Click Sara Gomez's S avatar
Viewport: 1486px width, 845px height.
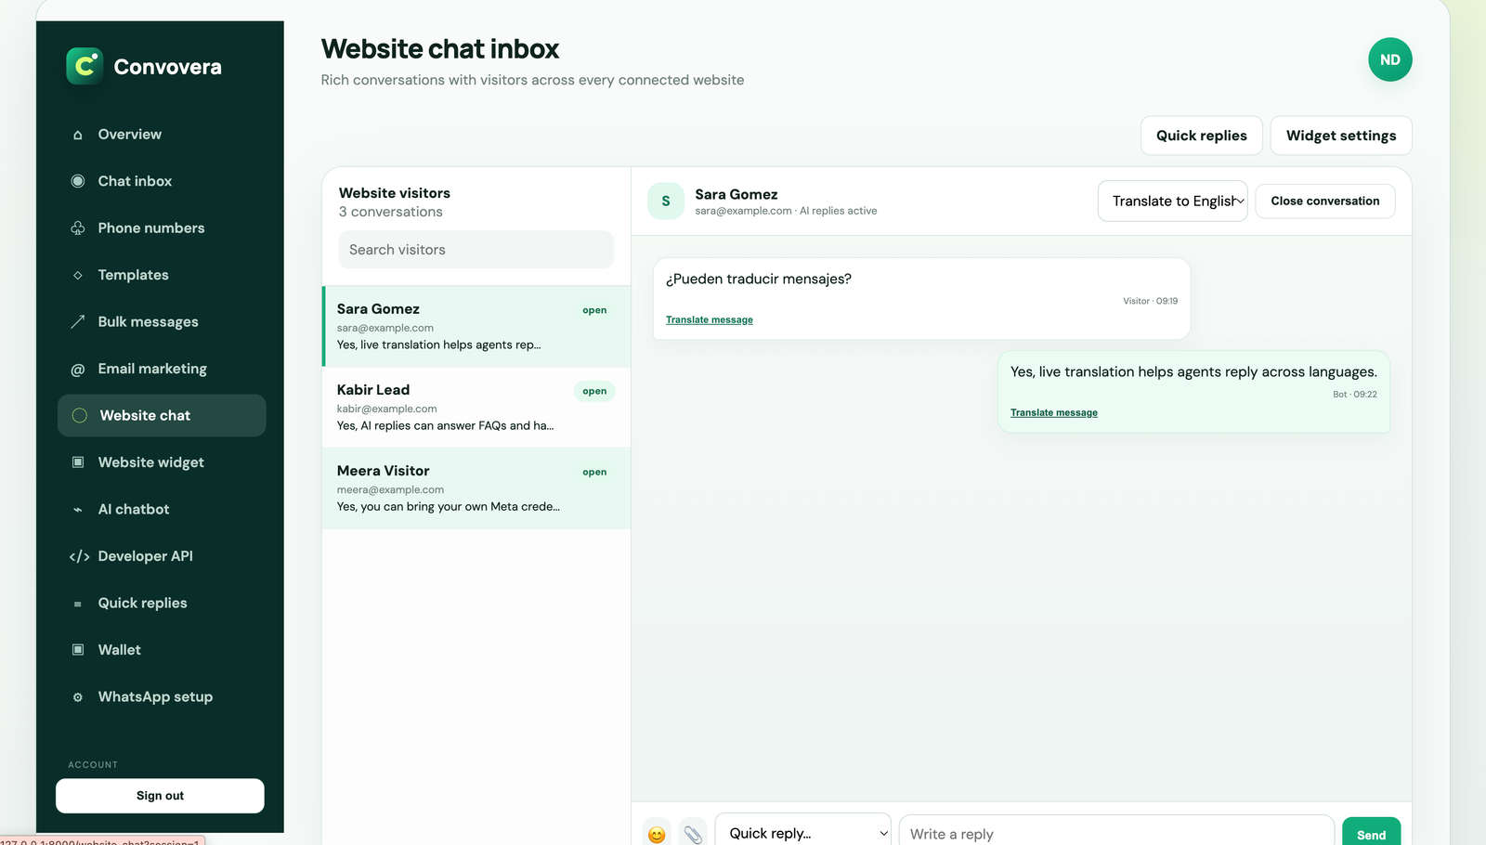coord(666,201)
